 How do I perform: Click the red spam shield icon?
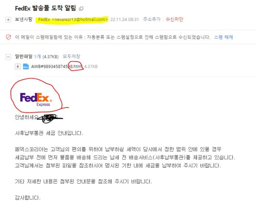9,37
